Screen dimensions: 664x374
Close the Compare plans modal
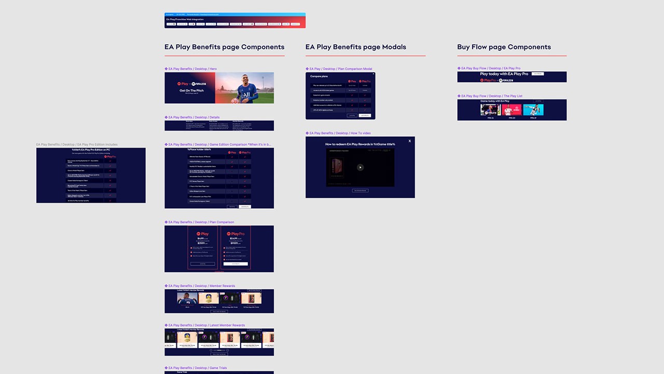tap(373, 74)
